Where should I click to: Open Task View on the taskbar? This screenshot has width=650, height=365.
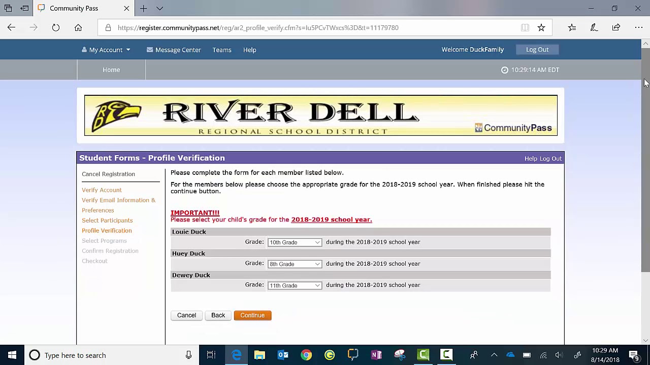pos(211,355)
